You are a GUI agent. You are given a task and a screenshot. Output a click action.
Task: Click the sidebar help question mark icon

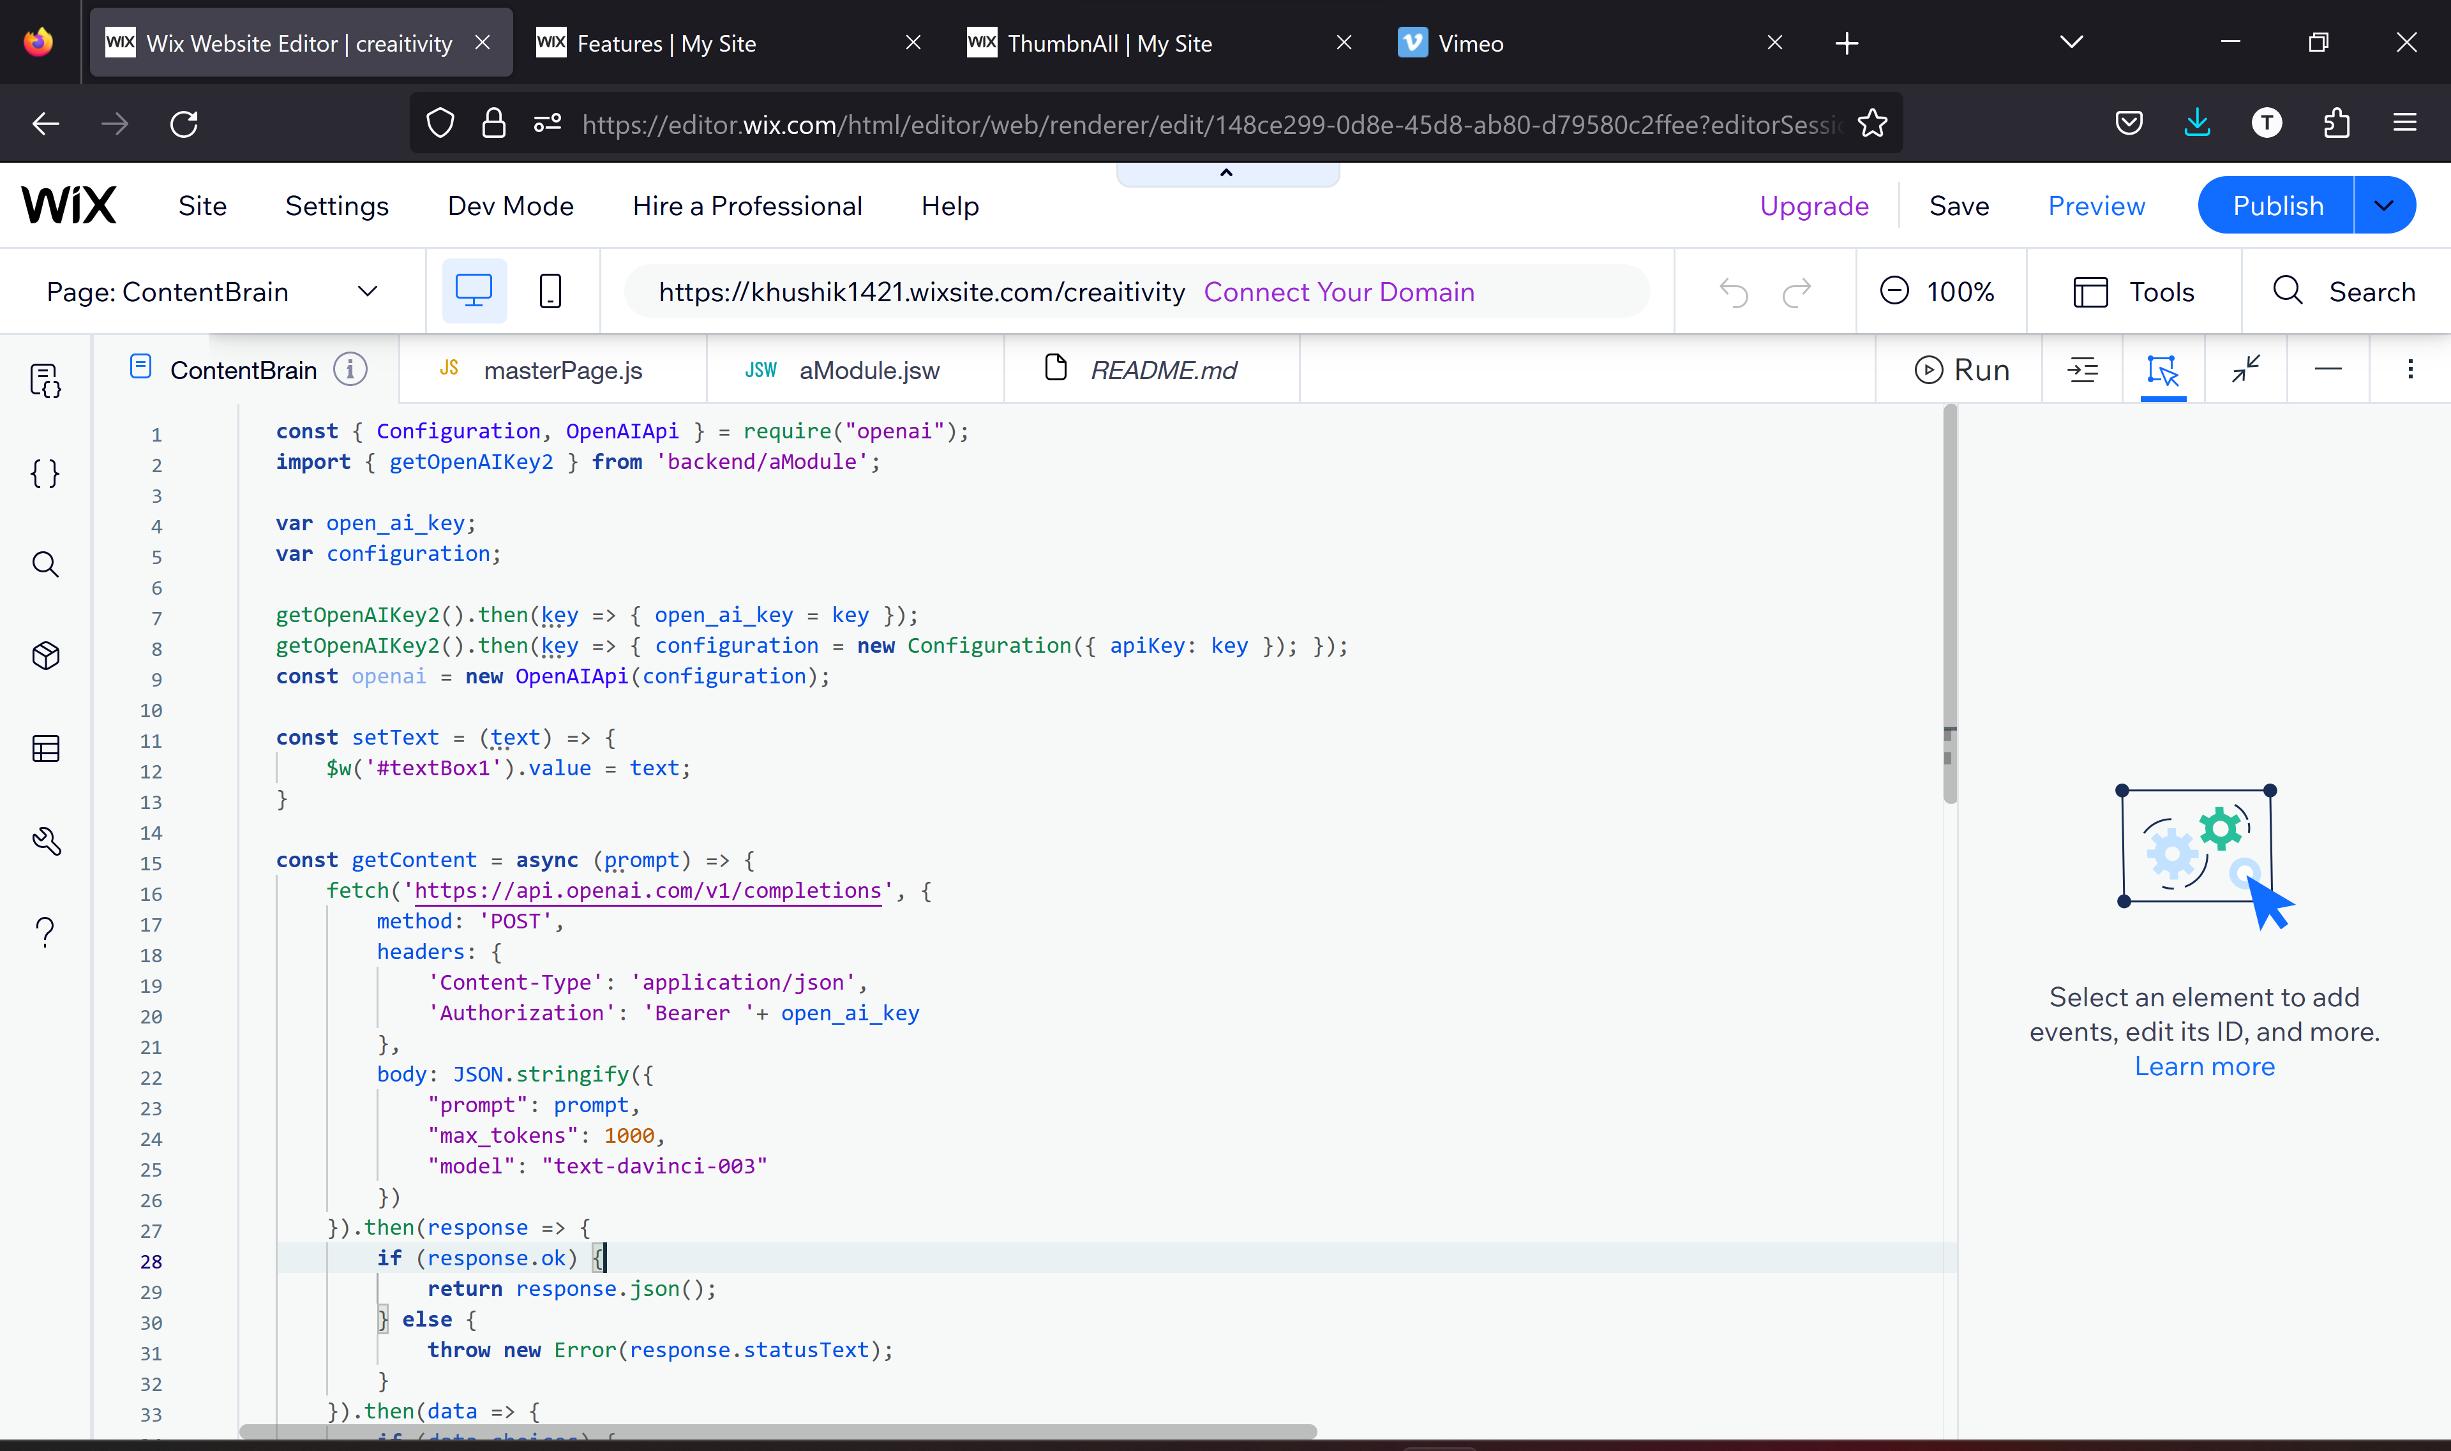[45, 932]
